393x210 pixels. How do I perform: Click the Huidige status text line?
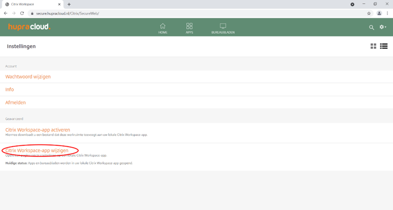coord(69,163)
